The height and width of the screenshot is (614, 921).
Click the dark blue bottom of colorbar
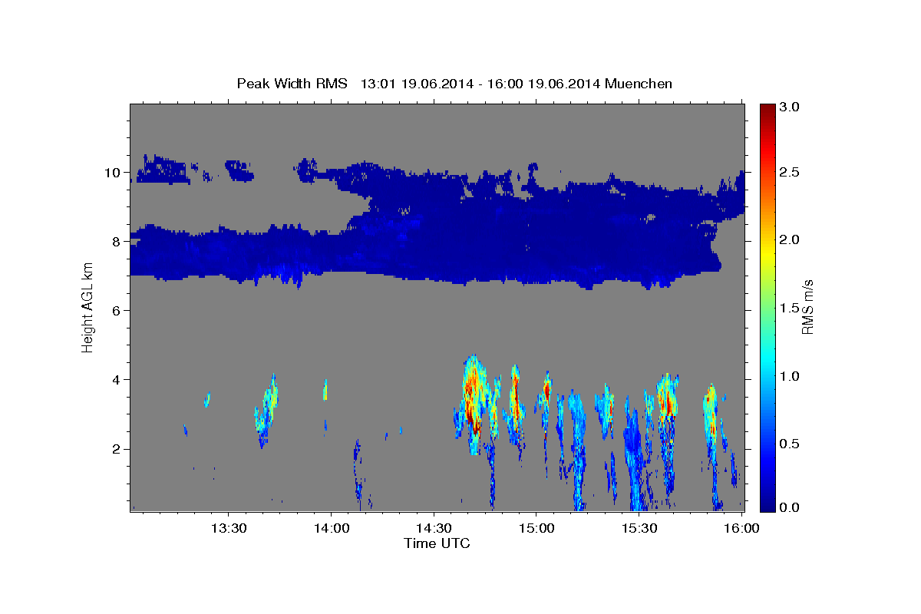pyautogui.click(x=767, y=504)
